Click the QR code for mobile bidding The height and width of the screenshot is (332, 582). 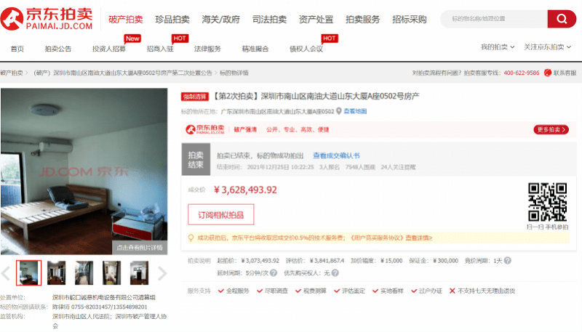pos(547,202)
